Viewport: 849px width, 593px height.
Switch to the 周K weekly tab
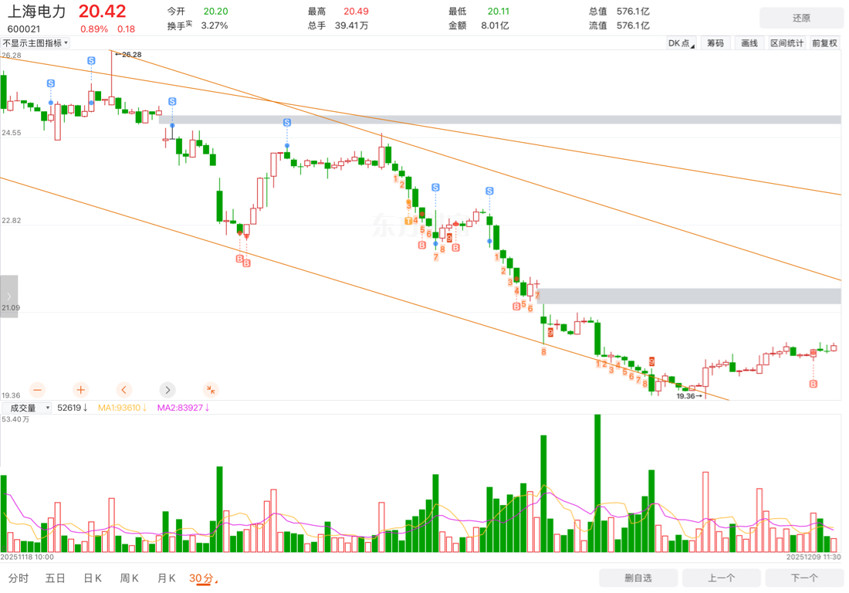(x=130, y=578)
